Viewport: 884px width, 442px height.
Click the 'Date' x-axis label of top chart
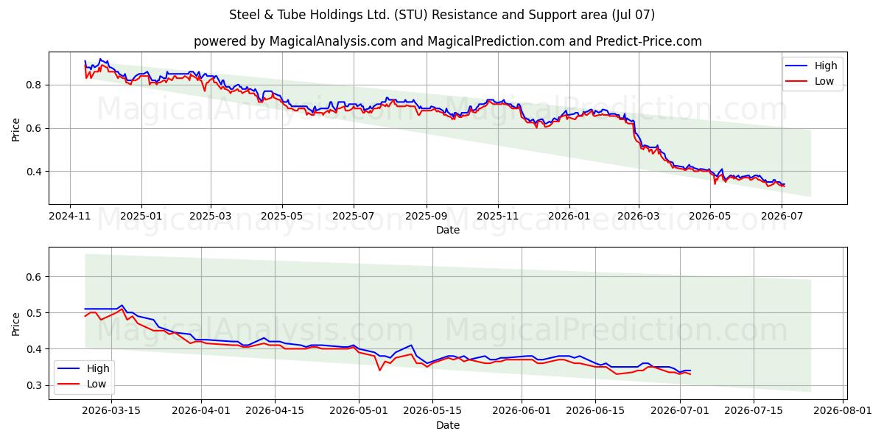coord(448,230)
